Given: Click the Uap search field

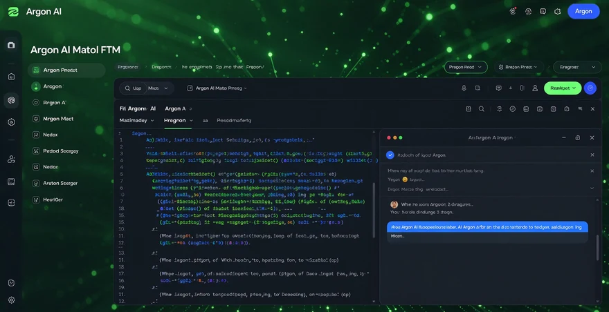Looking at the screenshot, I should 133,88.
